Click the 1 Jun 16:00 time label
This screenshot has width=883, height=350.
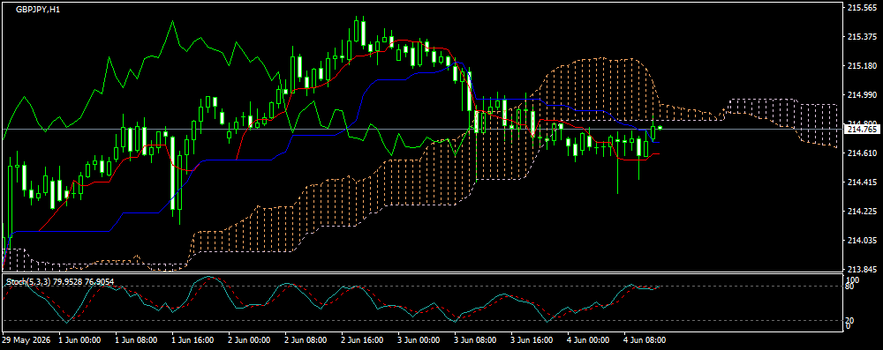(x=192, y=340)
